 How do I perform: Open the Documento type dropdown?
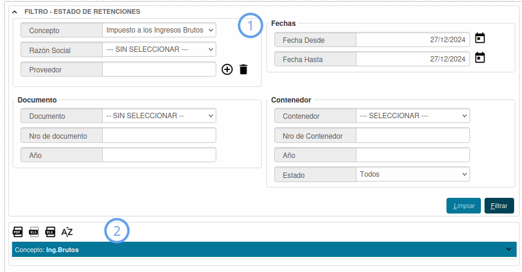[159, 116]
